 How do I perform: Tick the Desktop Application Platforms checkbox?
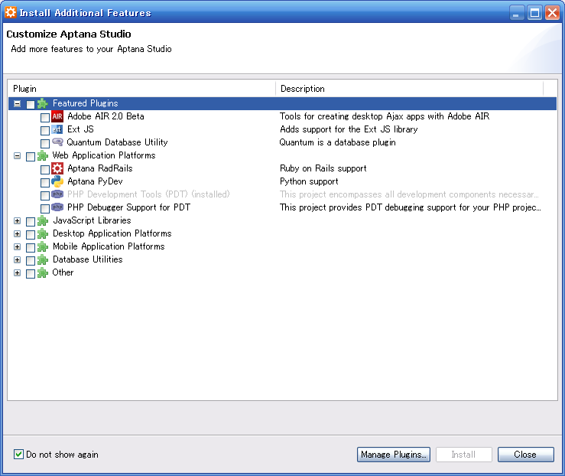(x=31, y=234)
